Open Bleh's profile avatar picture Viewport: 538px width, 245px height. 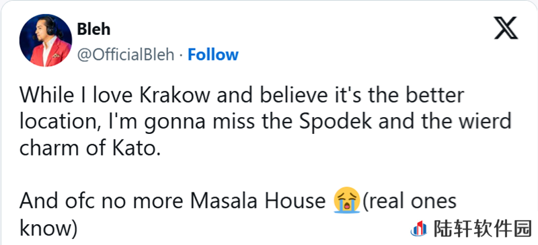(x=46, y=40)
